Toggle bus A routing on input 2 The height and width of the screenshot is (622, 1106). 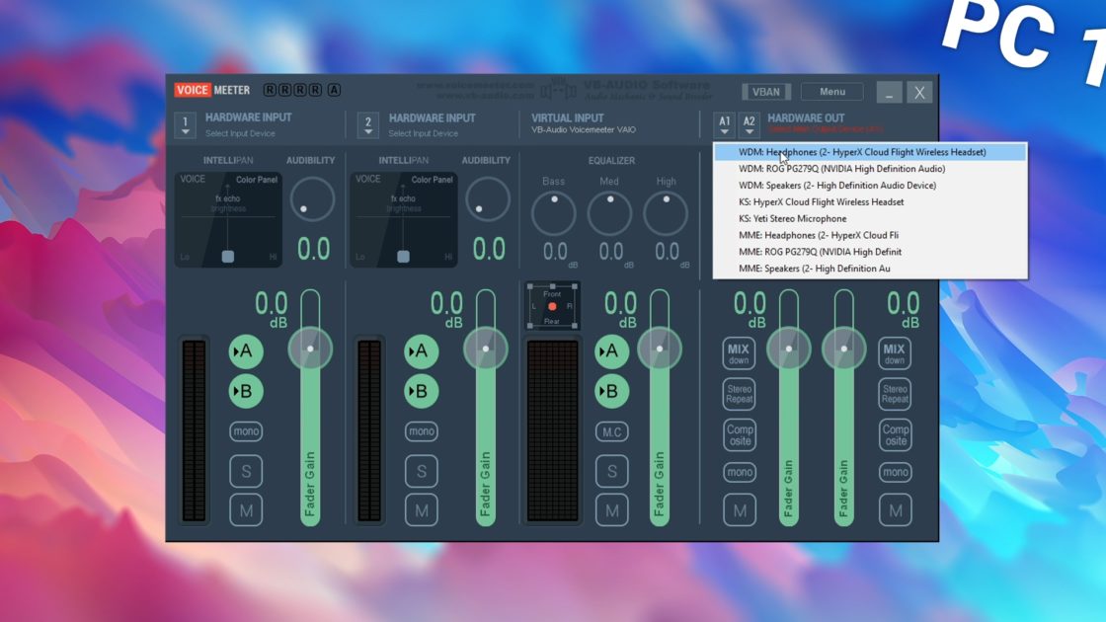(421, 351)
